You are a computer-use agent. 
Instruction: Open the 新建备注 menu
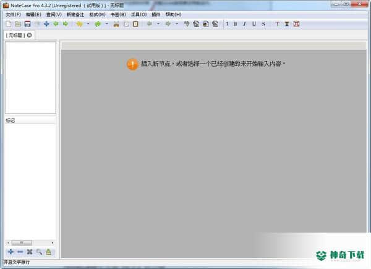coord(75,15)
